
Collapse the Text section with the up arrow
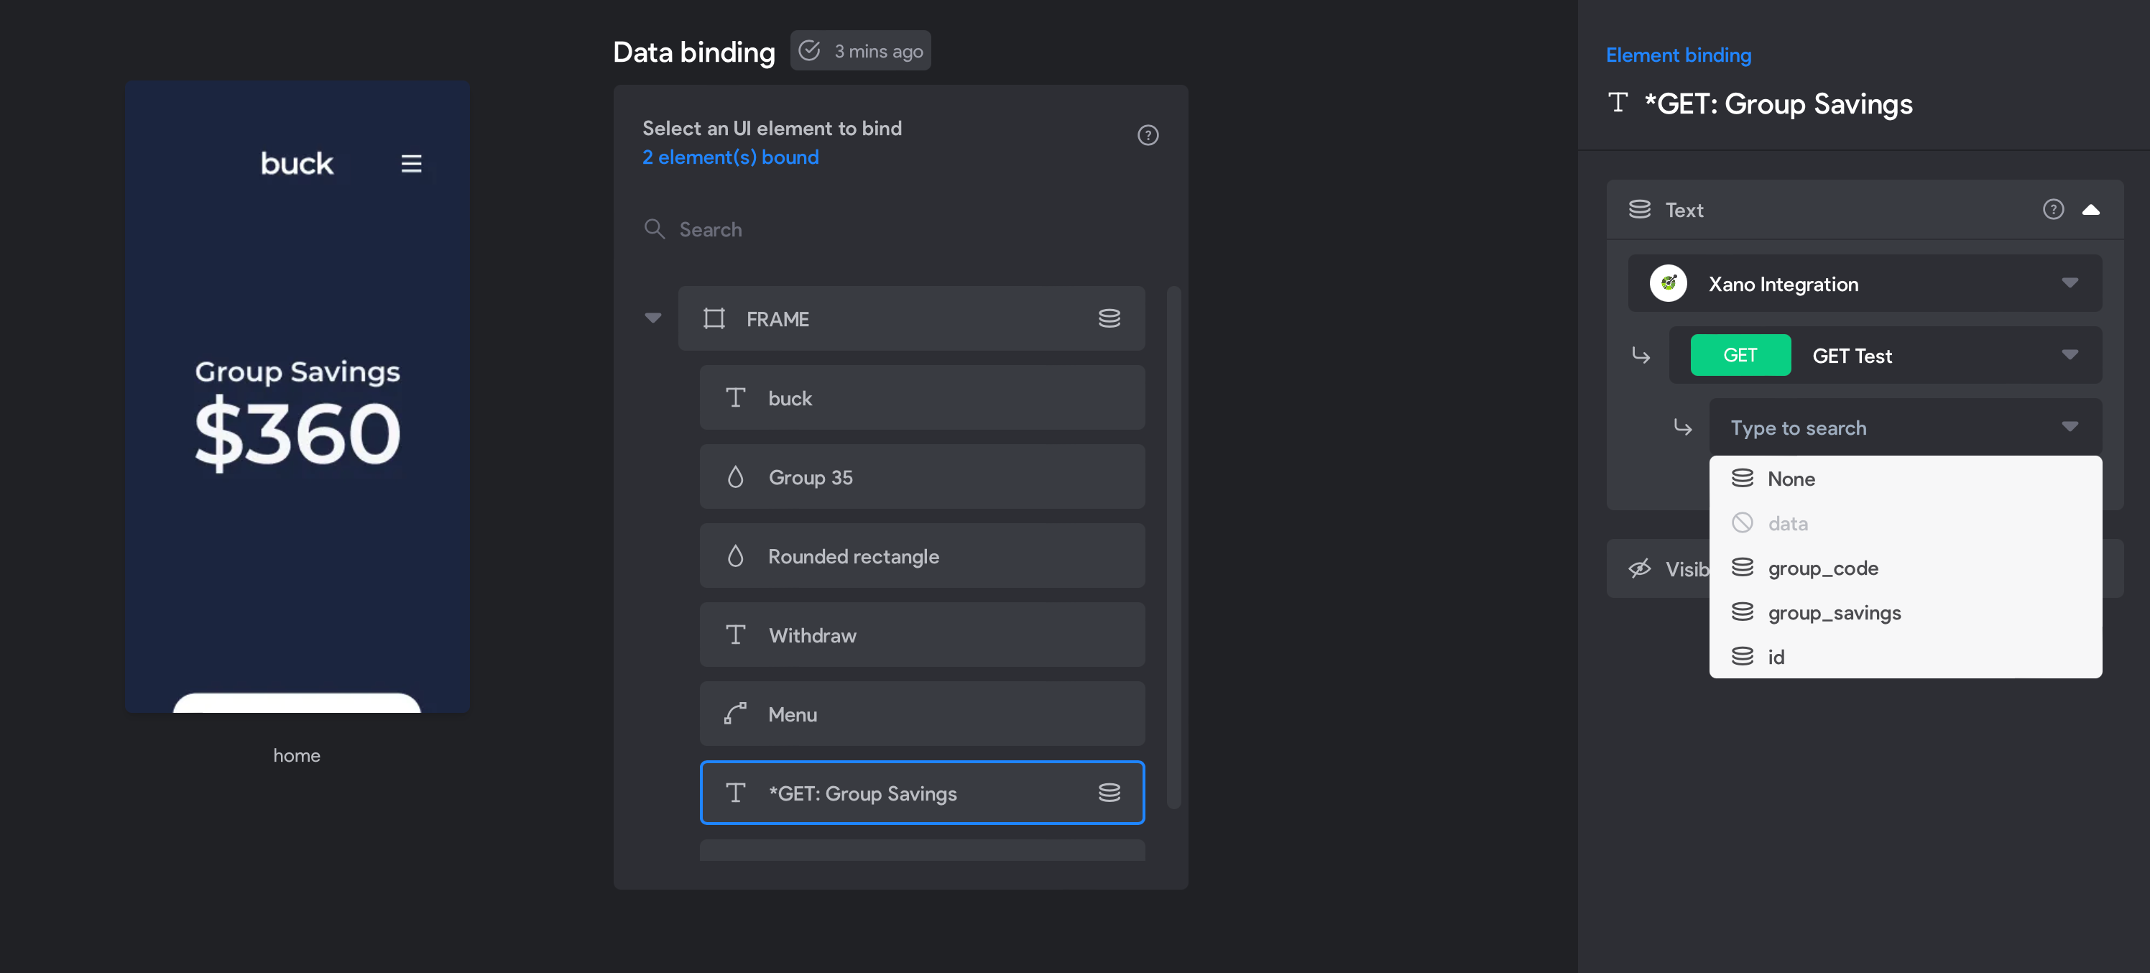point(2091,209)
